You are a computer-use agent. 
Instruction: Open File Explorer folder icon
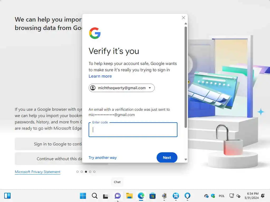pyautogui.click(x=129, y=196)
